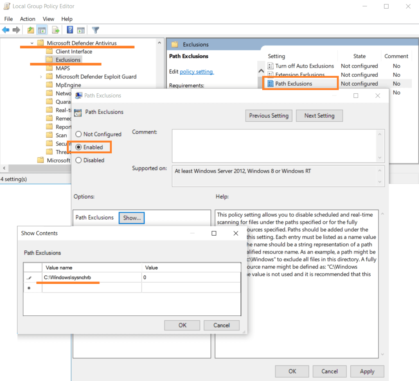Collapse the Microsoft Defender Antivirus tree node
The image size is (419, 381).
pos(32,43)
